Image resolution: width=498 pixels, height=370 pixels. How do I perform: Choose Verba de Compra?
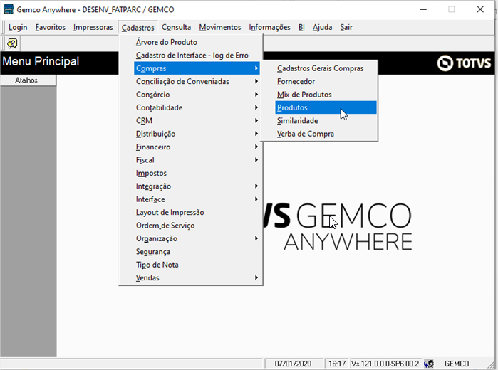tap(326, 134)
